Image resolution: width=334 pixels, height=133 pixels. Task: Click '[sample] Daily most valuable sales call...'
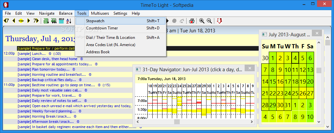tap(50, 90)
